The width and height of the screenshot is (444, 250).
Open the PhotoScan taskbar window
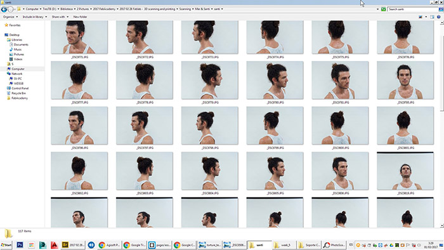(x=334, y=245)
